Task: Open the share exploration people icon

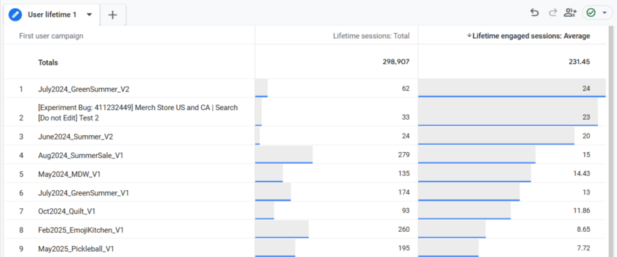Action: (570, 13)
